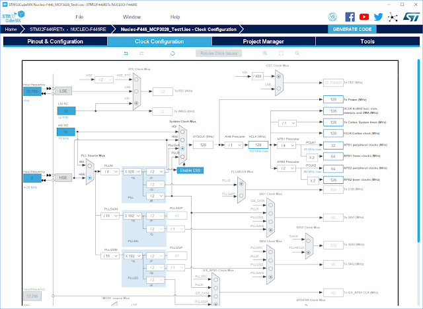Zoom out of the clock tree
This screenshot has width=423, height=309.
[x=297, y=53]
